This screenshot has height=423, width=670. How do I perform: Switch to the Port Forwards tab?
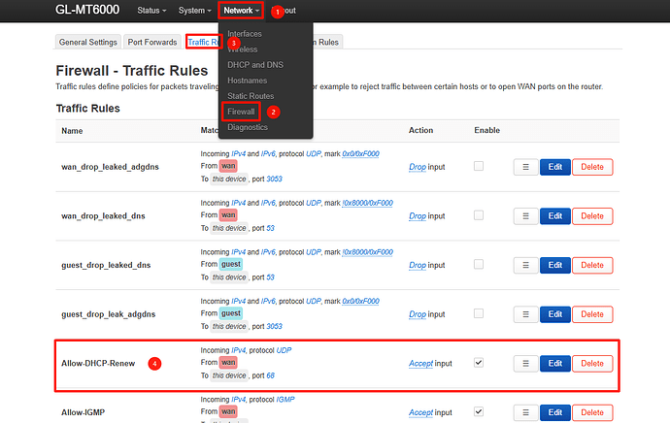coord(152,43)
